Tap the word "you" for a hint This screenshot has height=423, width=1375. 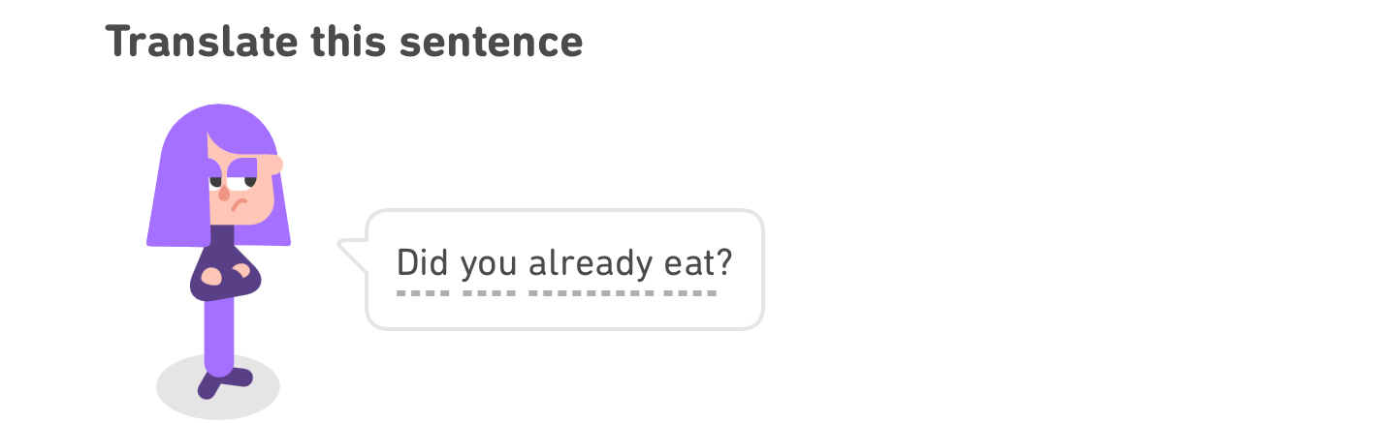pos(491,262)
